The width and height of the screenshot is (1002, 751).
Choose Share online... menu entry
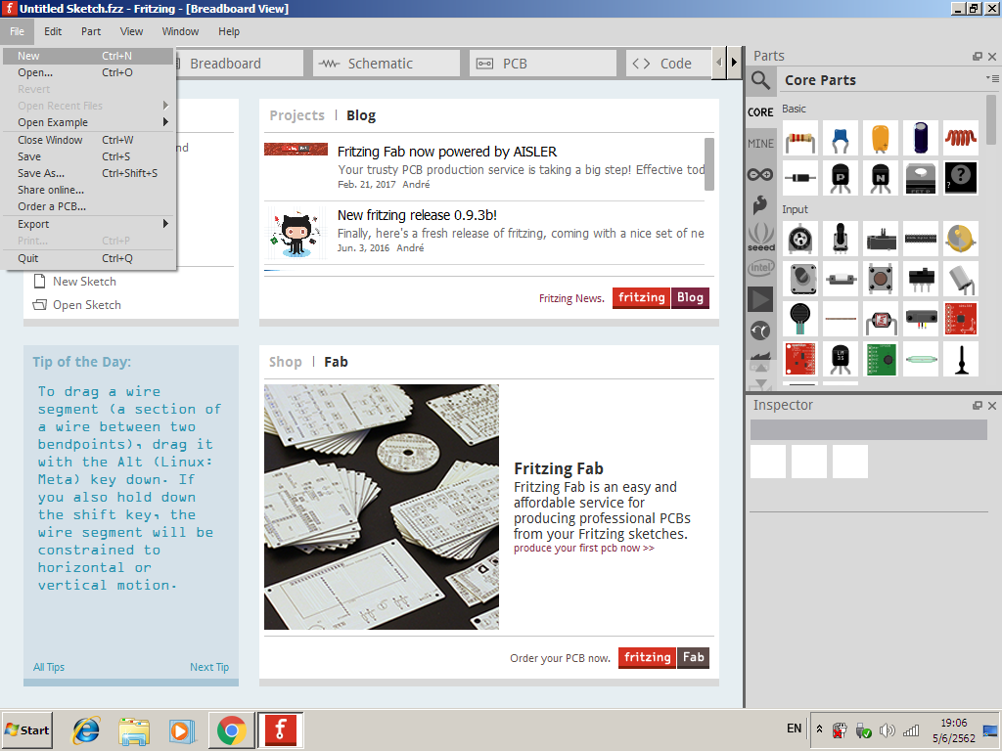tap(88, 190)
